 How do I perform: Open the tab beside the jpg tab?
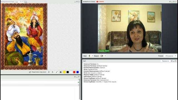(26, 2)
